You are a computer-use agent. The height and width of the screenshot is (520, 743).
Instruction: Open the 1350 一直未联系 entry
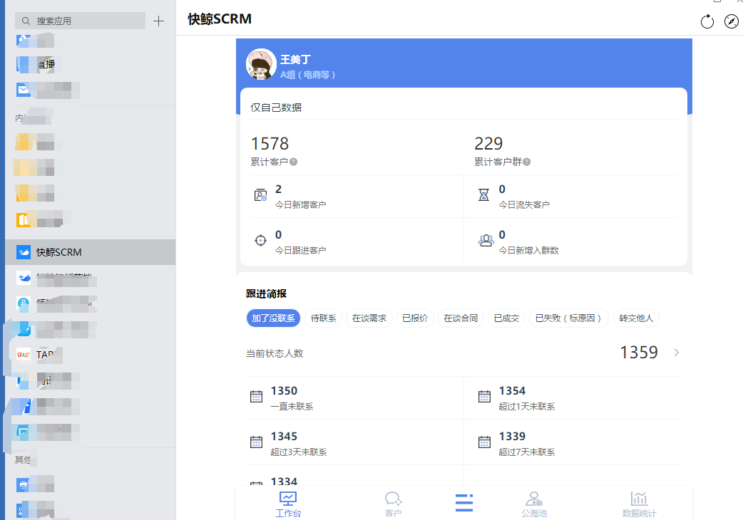click(x=354, y=398)
